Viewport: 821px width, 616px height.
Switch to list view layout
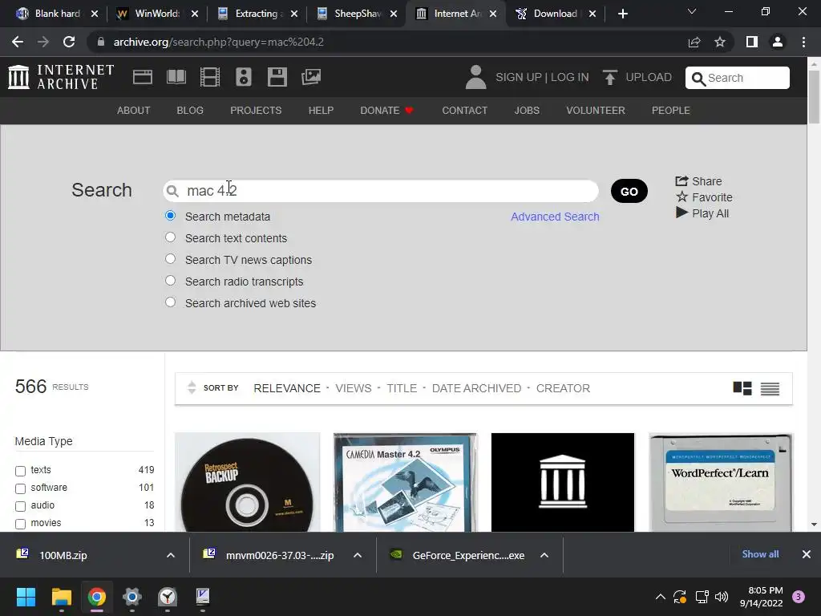click(x=770, y=389)
